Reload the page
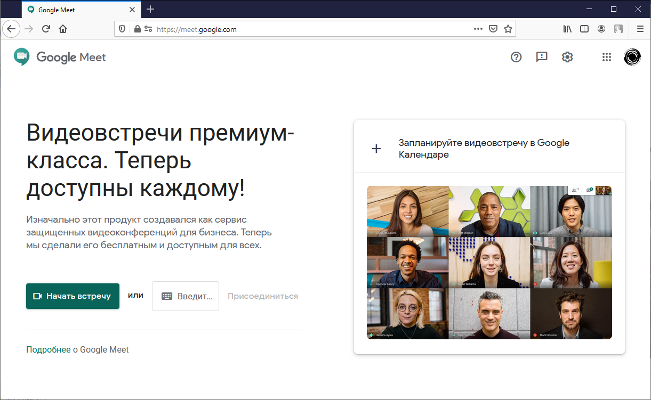 point(46,29)
